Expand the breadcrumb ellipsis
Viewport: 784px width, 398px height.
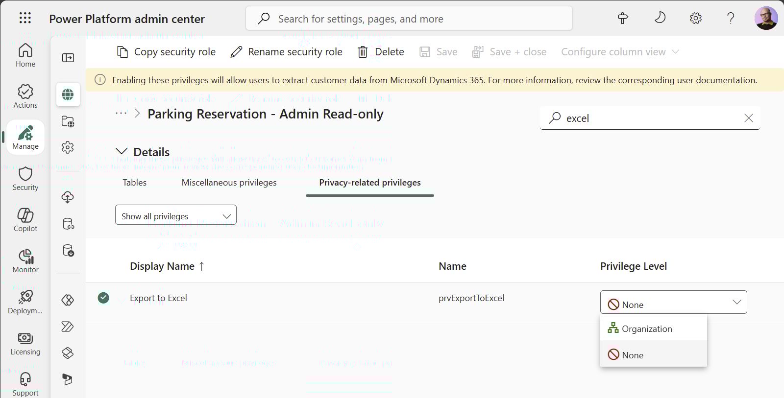[x=121, y=114]
